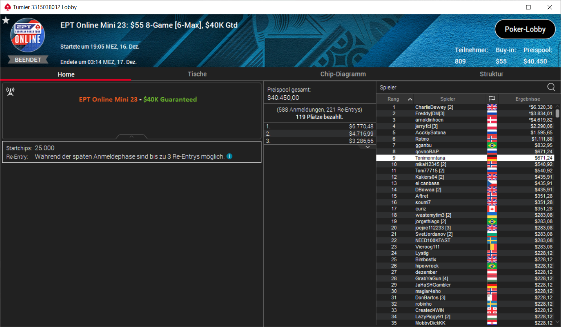Go to the Poker-Lobby
Screen dimensions: 561x327
(x=525, y=29)
